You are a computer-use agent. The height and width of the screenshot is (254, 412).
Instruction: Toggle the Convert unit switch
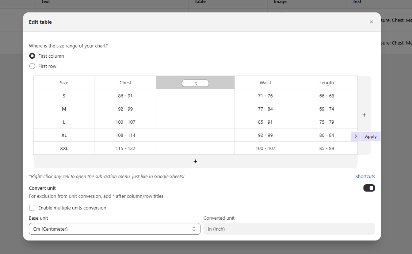click(369, 188)
